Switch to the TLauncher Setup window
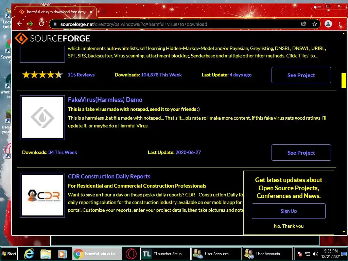The height and width of the screenshot is (261, 348). point(165,254)
